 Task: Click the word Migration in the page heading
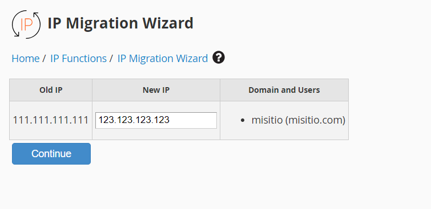pyautogui.click(x=102, y=23)
